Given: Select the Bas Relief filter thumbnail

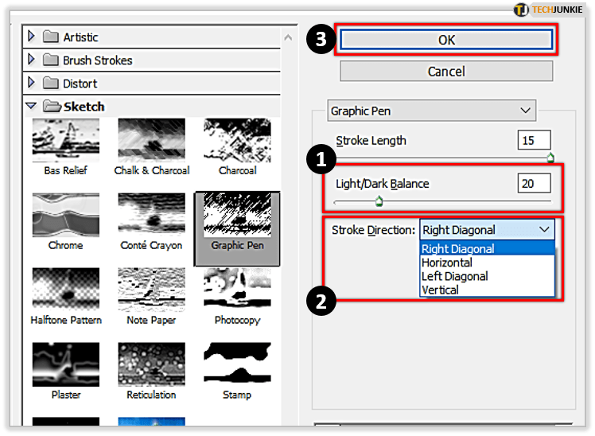Looking at the screenshot, I should point(66,141).
